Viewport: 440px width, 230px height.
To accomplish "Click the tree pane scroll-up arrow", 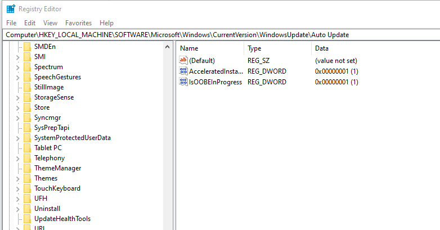I will (x=167, y=47).
